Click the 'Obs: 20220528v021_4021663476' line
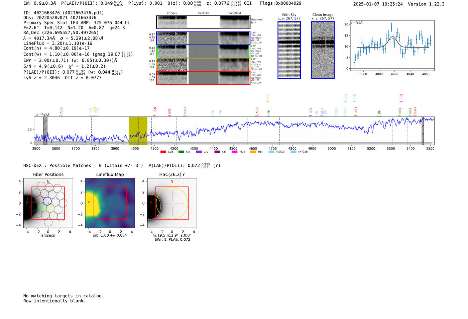 click(60, 18)
